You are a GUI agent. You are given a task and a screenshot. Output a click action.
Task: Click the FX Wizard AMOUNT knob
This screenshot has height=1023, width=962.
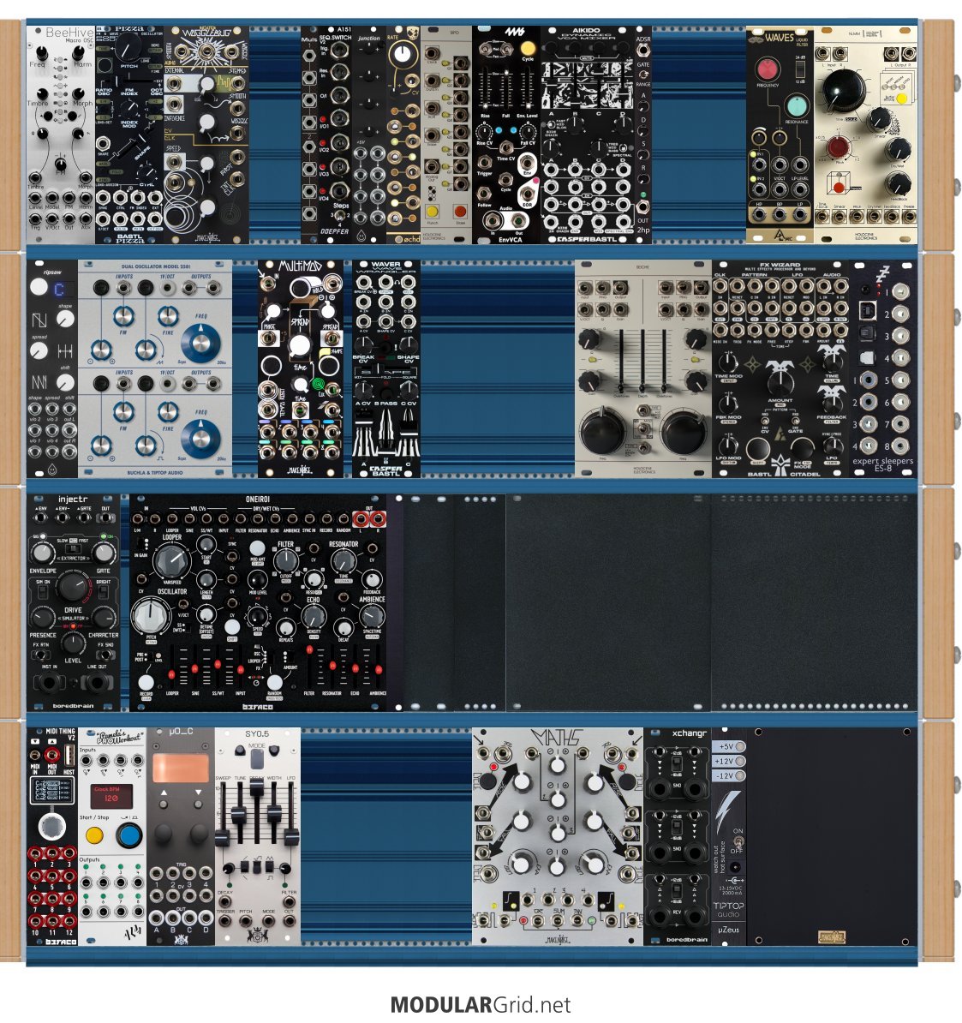(x=780, y=385)
